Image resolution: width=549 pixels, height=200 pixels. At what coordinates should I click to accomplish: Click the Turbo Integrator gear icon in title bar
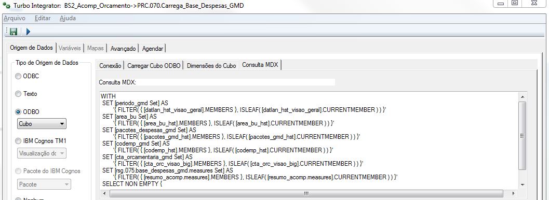pos(6,6)
